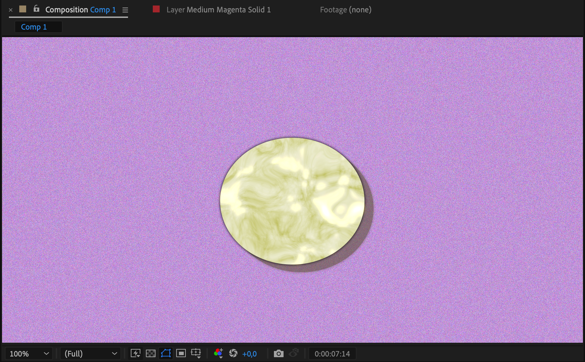The image size is (585, 362).
Task: Click the +0,0 exposure value
Action: click(249, 354)
